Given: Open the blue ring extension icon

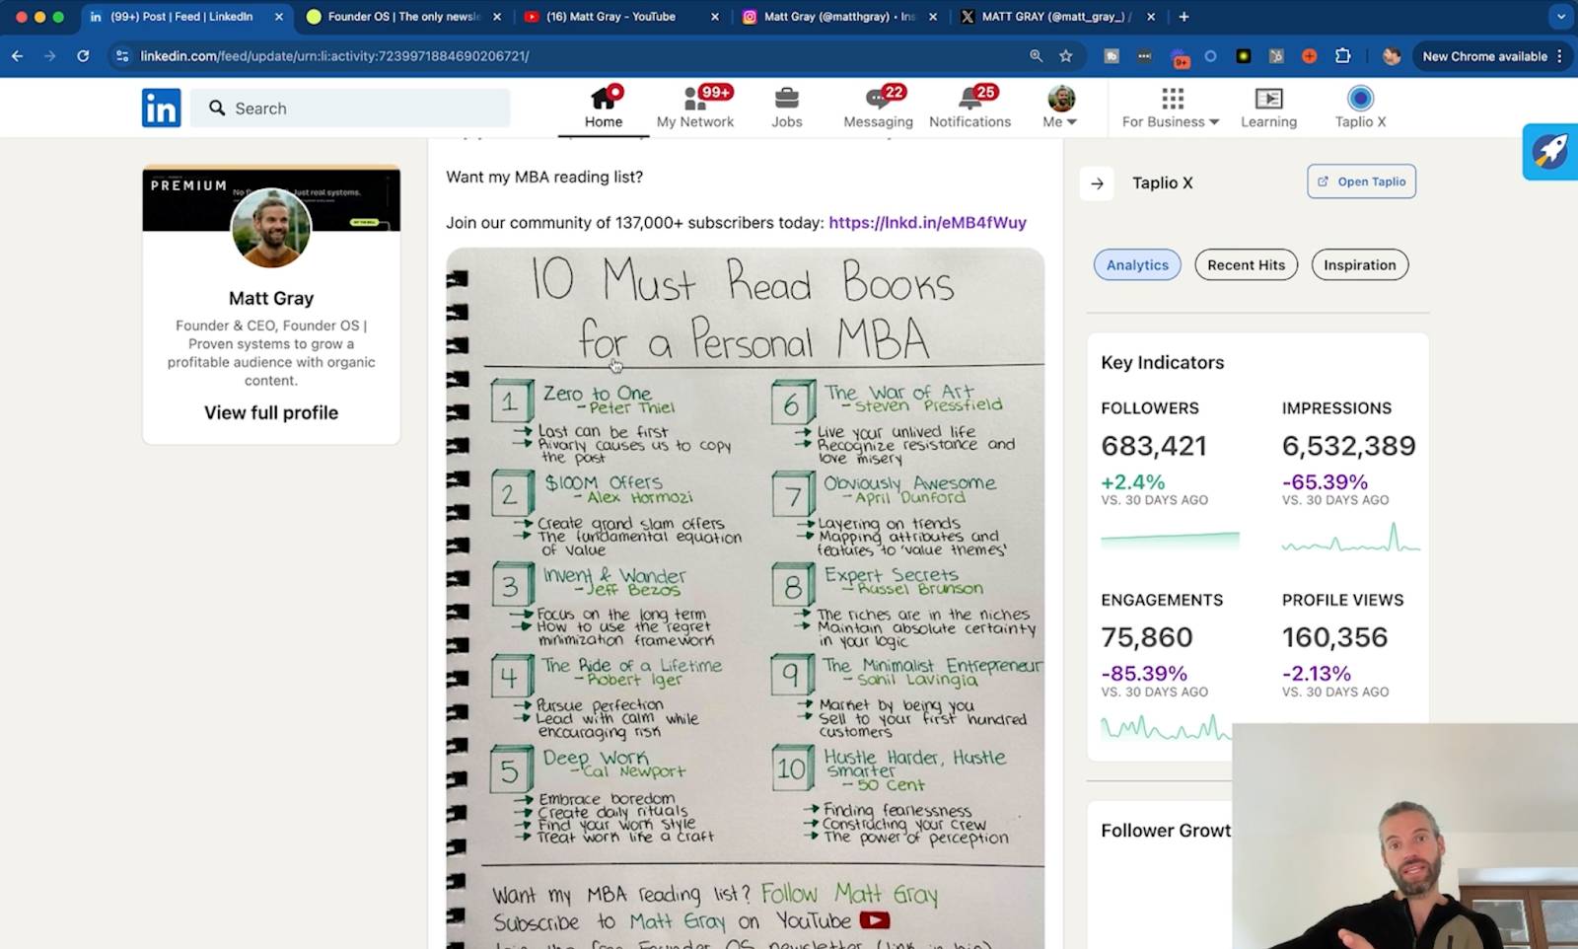Looking at the screenshot, I should 1210,56.
